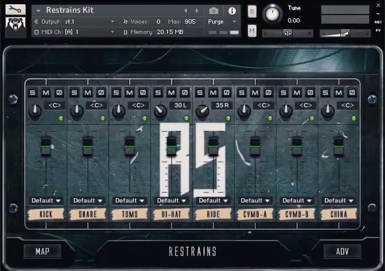Image resolution: width=385 pixels, height=271 pixels.
Task: Mute the instrument with header M button
Action: pos(252,31)
